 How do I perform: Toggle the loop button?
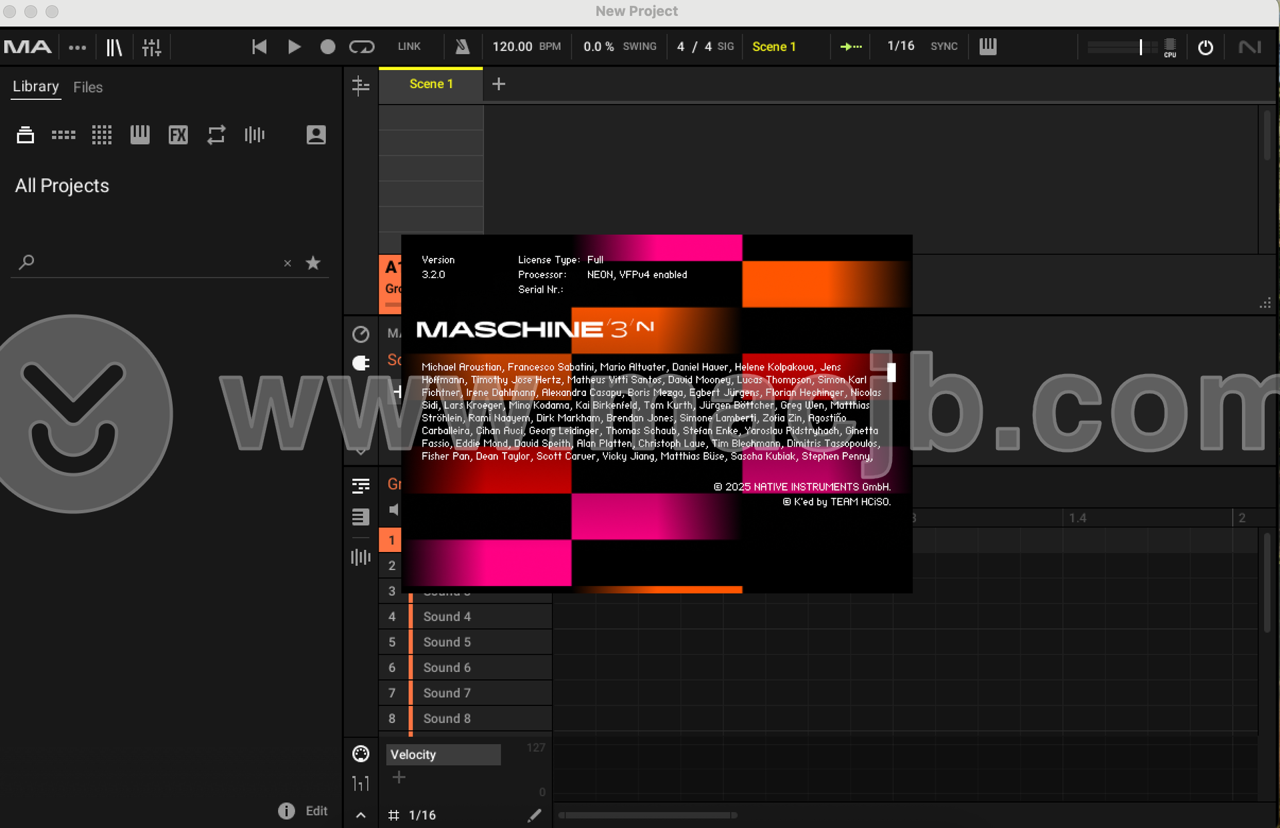tap(362, 47)
